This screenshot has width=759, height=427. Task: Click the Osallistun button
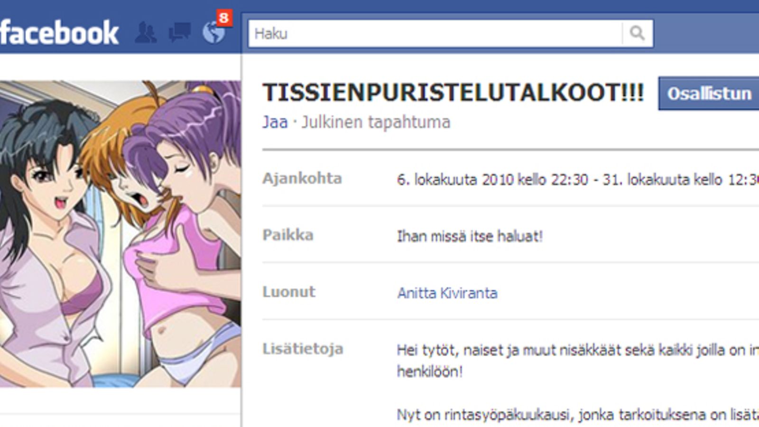pos(709,93)
